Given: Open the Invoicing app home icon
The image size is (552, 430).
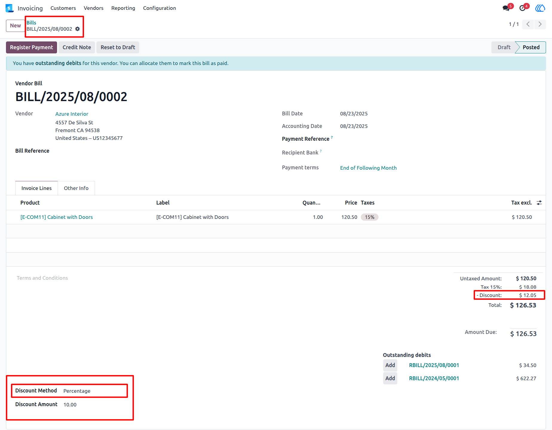Looking at the screenshot, I should (10, 8).
